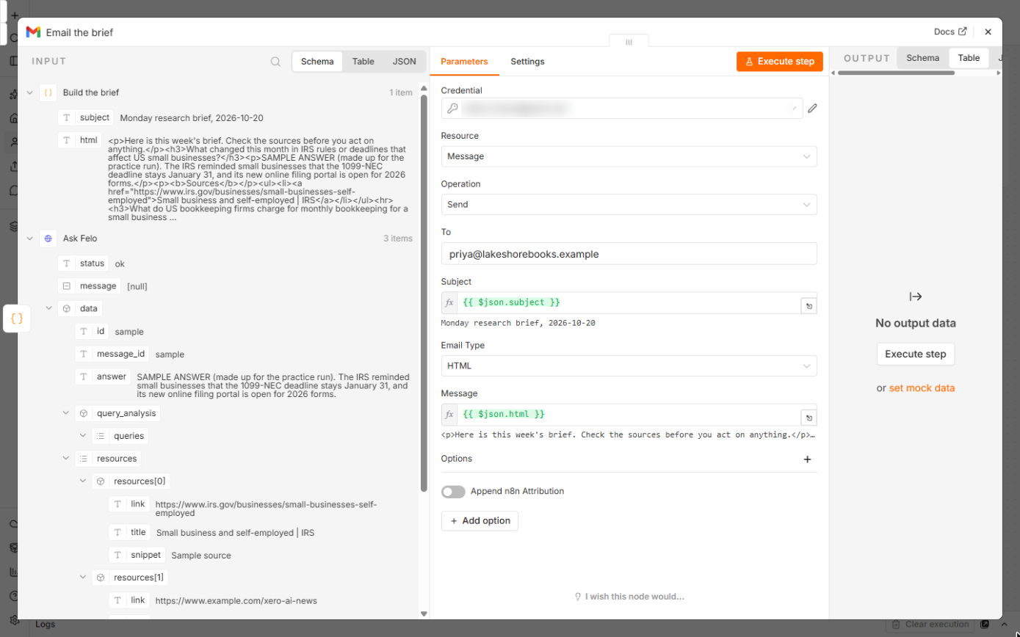Open expression editor icon for Message

[x=809, y=418]
